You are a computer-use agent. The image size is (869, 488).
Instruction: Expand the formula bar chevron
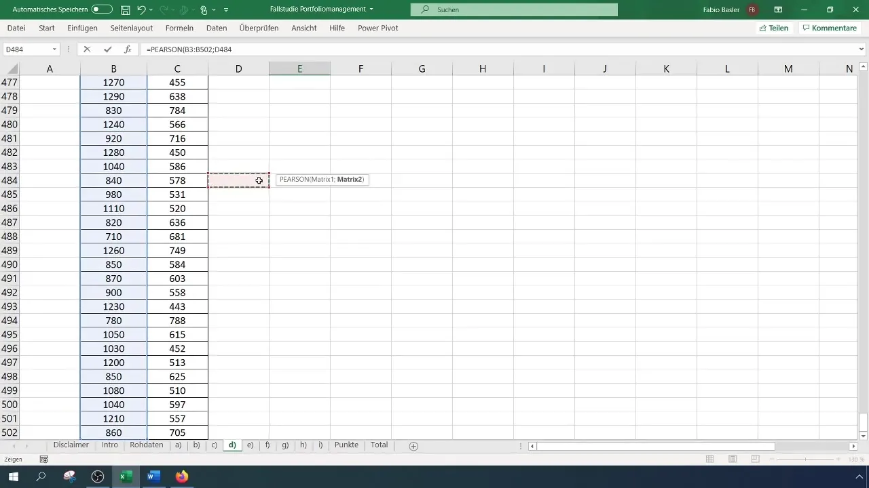862,49
